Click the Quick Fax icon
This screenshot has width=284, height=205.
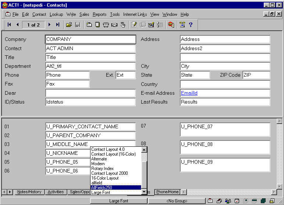tap(143, 24)
